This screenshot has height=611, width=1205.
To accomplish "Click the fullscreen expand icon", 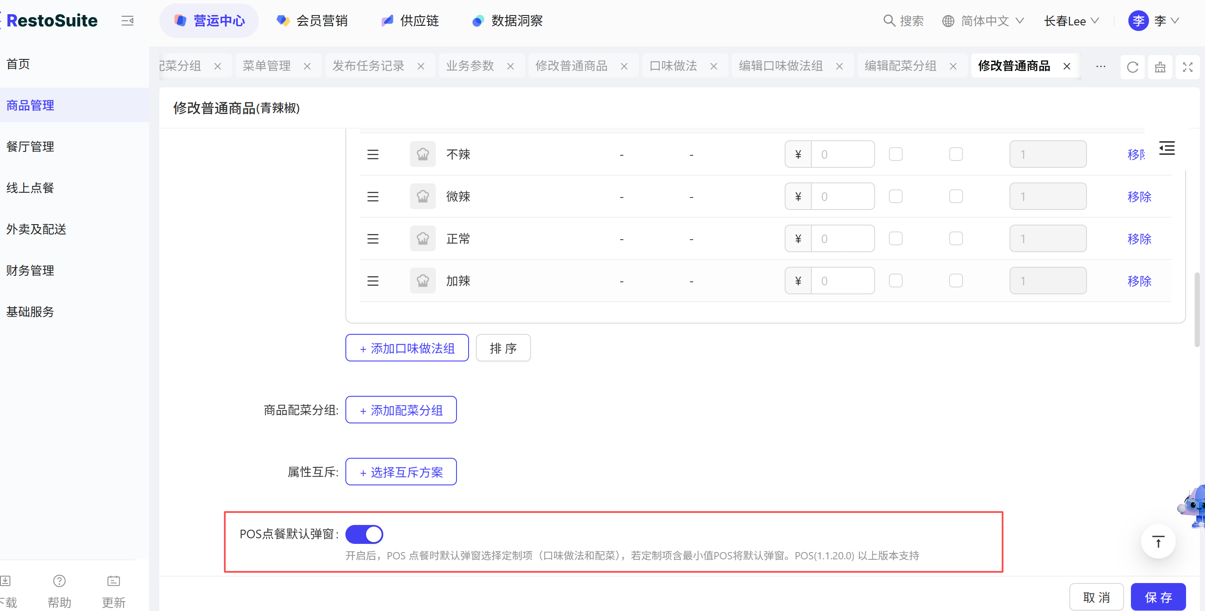I will tap(1187, 67).
